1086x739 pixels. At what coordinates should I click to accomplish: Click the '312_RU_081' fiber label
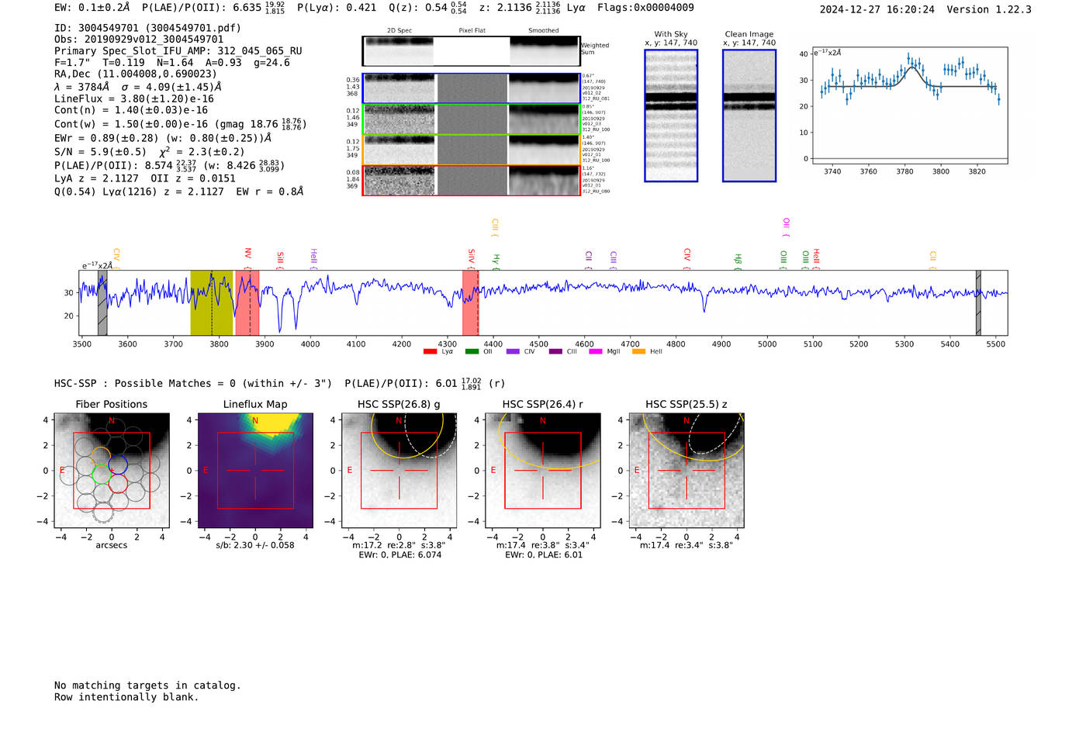pyautogui.click(x=596, y=99)
